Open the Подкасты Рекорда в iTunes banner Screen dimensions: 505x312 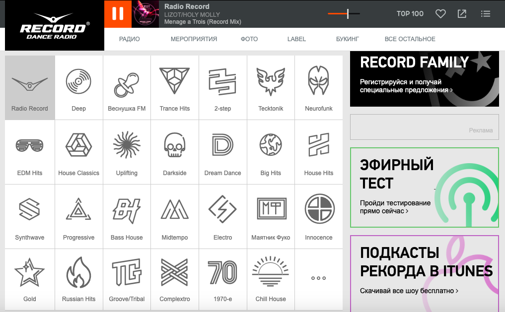[x=425, y=273]
